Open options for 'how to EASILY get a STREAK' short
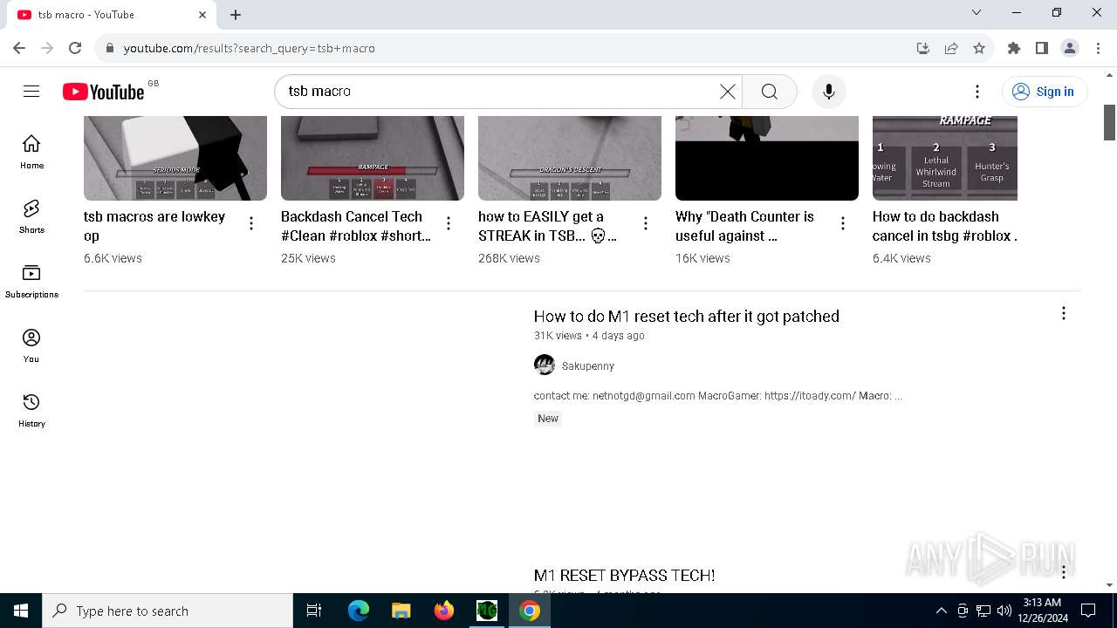Screen dimensions: 1117x628 [x=646, y=224]
